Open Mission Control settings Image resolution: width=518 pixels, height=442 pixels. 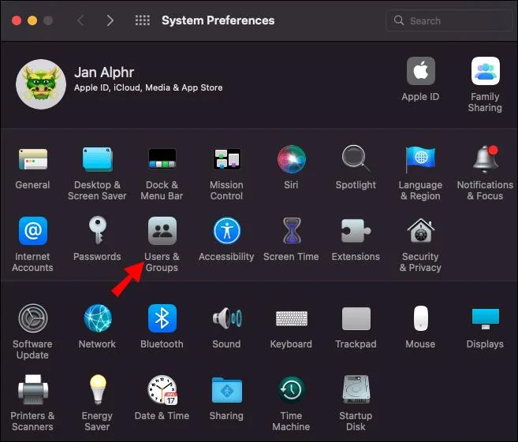(x=226, y=160)
